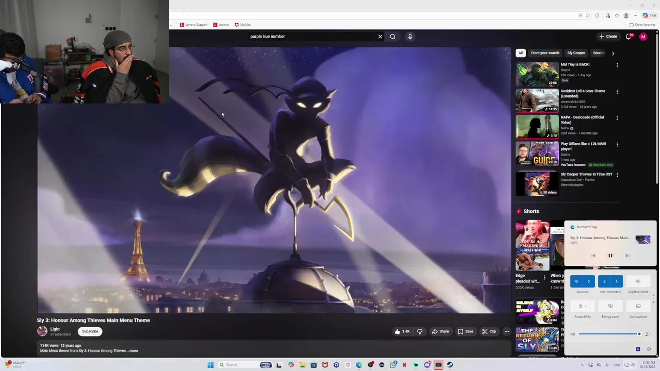The image size is (660, 371).
Task: Mute system volume speaker icon
Action: click(572, 334)
